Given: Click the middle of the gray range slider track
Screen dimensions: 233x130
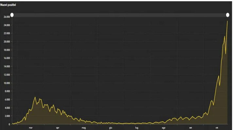Looking at the screenshot, I should click(120, 15).
